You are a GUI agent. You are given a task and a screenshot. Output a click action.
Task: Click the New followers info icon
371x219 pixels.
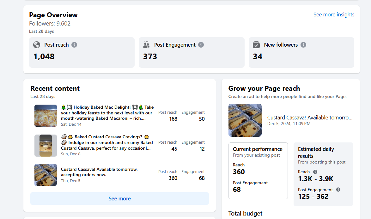pos(303,45)
